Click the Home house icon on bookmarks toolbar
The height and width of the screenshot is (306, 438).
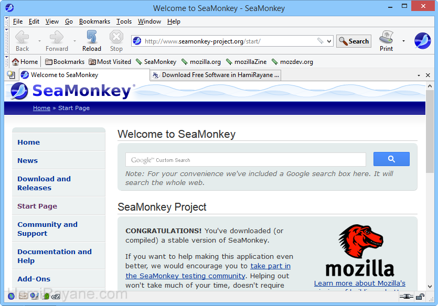coord(15,62)
